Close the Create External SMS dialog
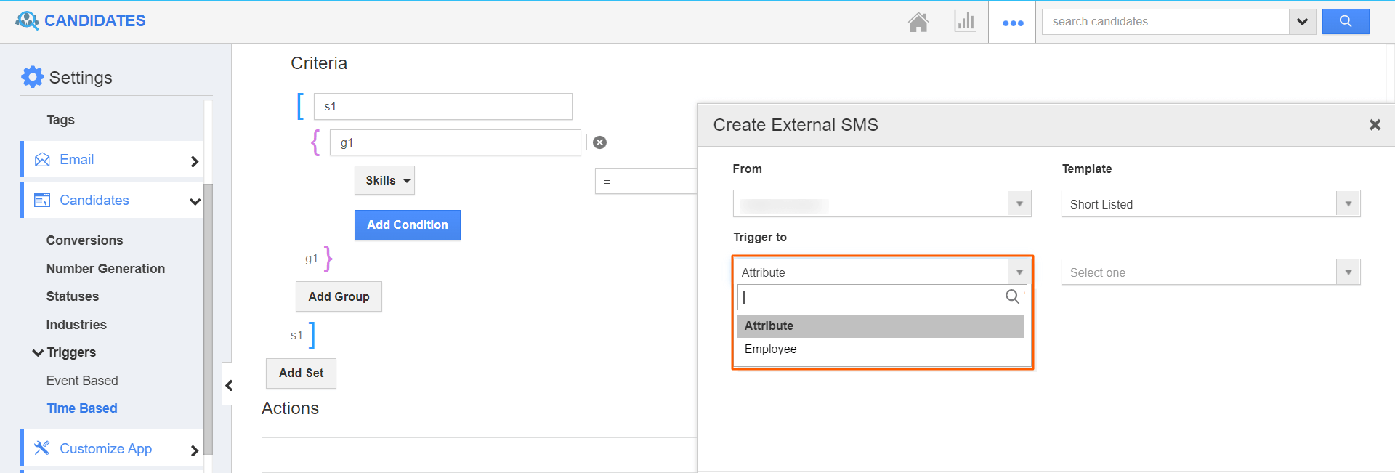 [x=1375, y=125]
